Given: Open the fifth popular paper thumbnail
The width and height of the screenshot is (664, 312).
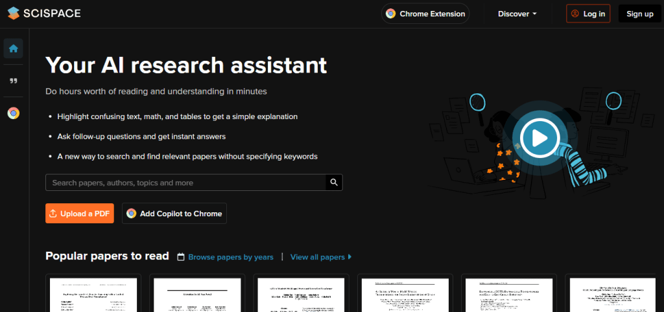Looking at the screenshot, I should click(x=509, y=293).
